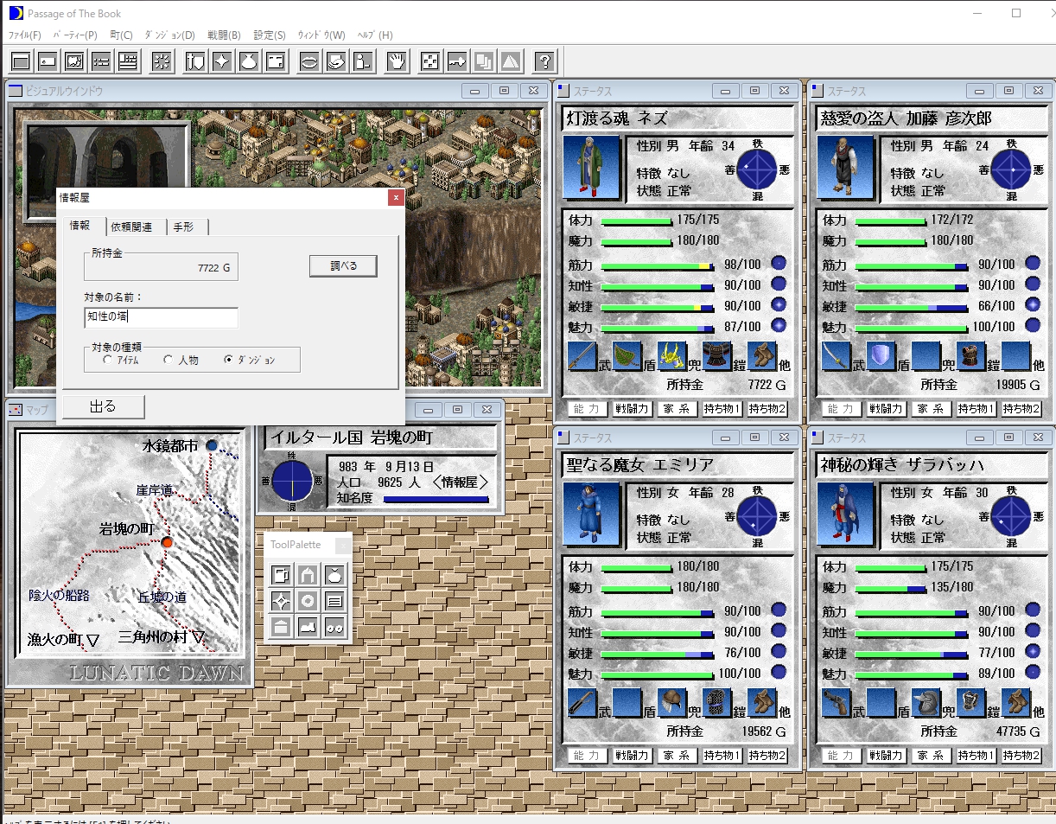Click the money bag icon in ToolPalette
The width and height of the screenshot is (1056, 824).
pos(334,574)
